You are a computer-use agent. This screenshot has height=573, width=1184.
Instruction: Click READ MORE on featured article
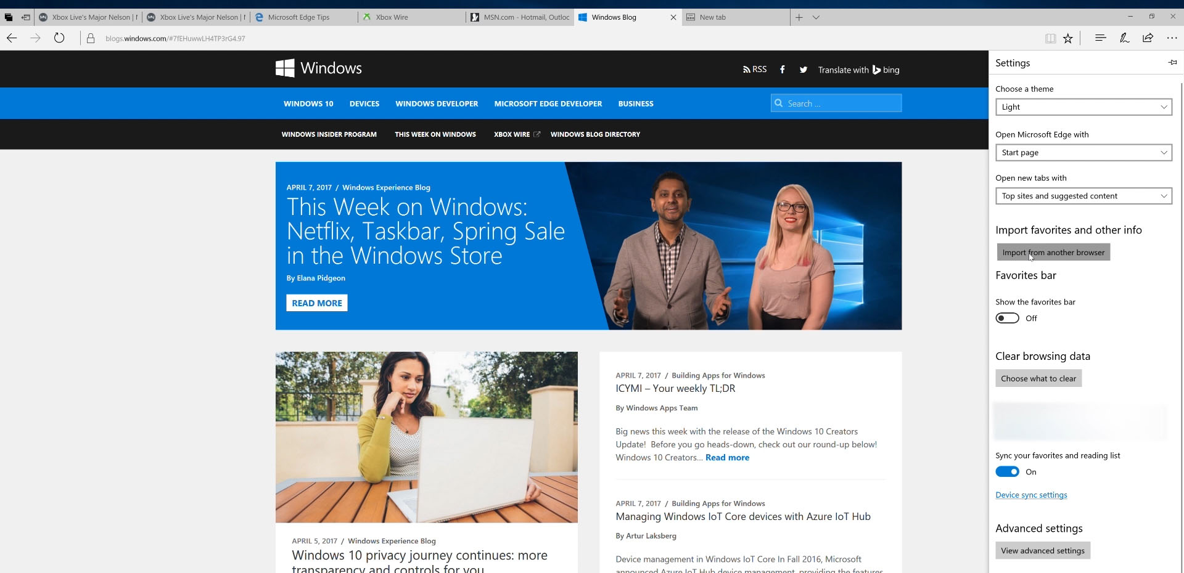(317, 303)
